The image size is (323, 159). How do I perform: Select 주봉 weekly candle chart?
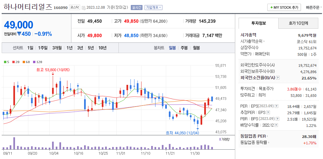click(x=184, y=48)
